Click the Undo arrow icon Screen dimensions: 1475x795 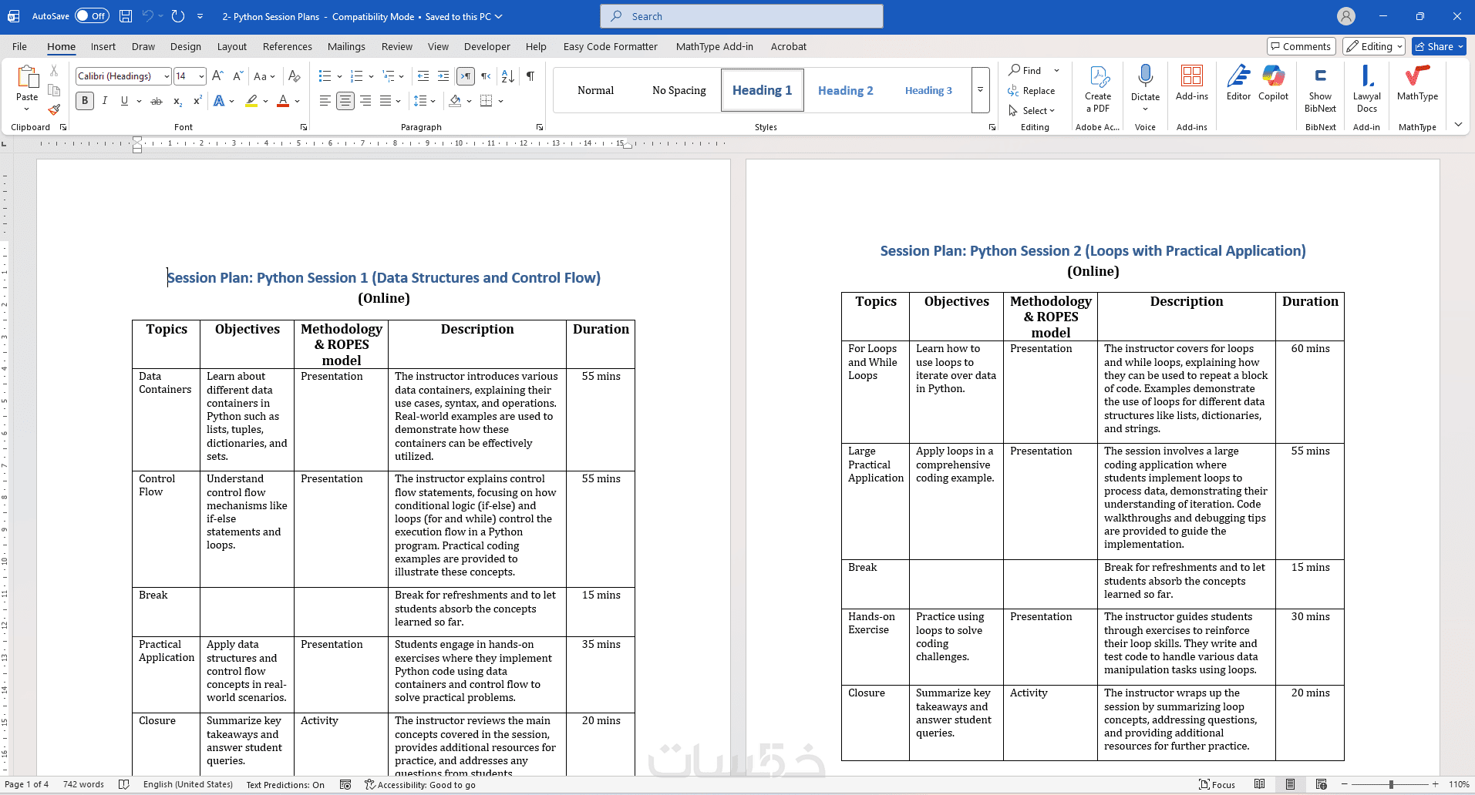[148, 16]
